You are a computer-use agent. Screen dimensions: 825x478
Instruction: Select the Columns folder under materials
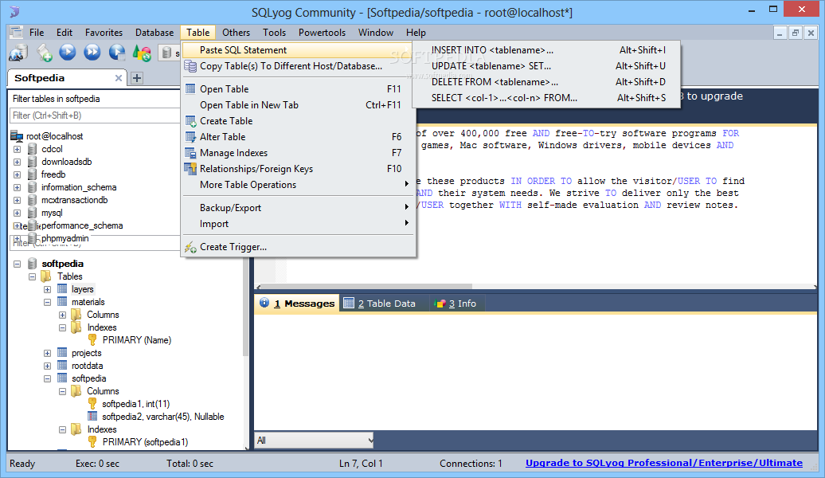point(104,315)
